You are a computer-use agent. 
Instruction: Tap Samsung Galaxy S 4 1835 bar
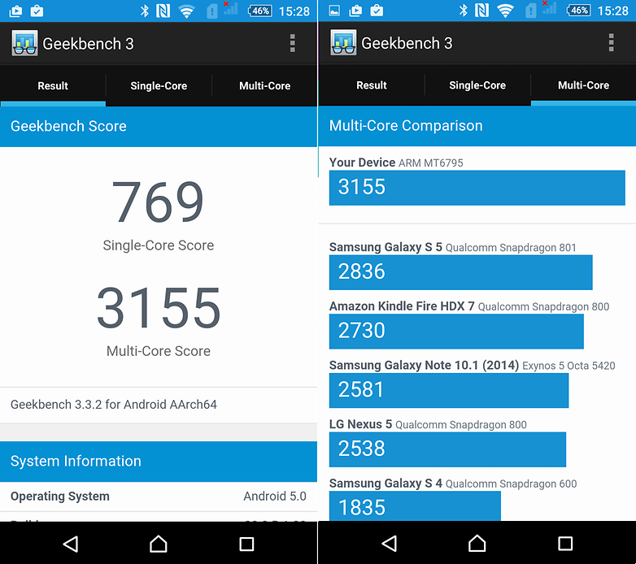tap(415, 506)
